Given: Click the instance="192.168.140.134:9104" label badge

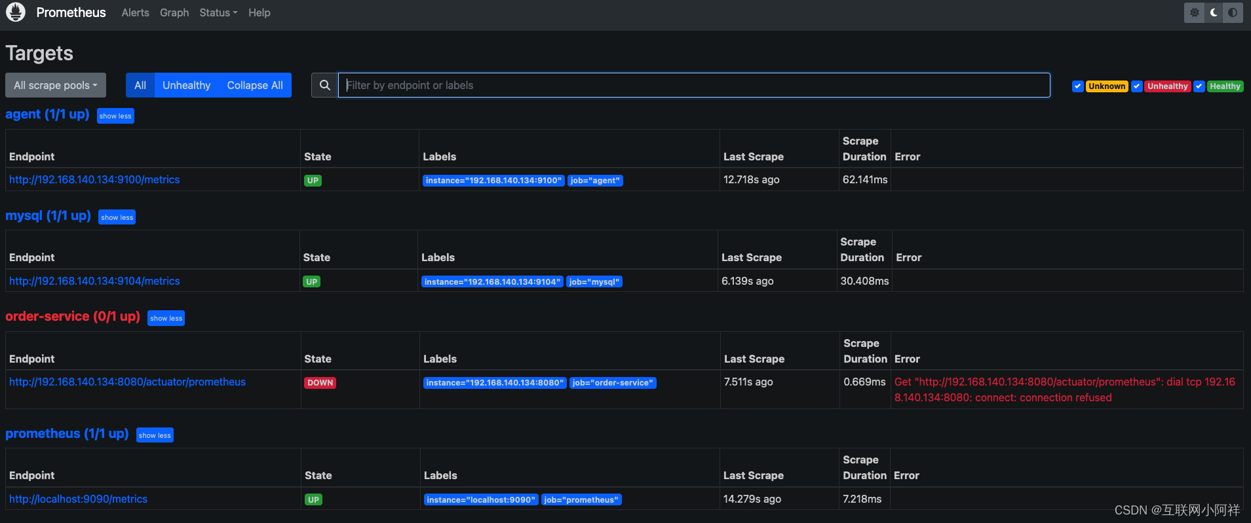Looking at the screenshot, I should (492, 282).
